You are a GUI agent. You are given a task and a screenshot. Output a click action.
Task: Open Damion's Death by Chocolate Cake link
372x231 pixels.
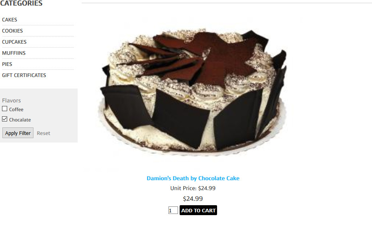[193, 178]
